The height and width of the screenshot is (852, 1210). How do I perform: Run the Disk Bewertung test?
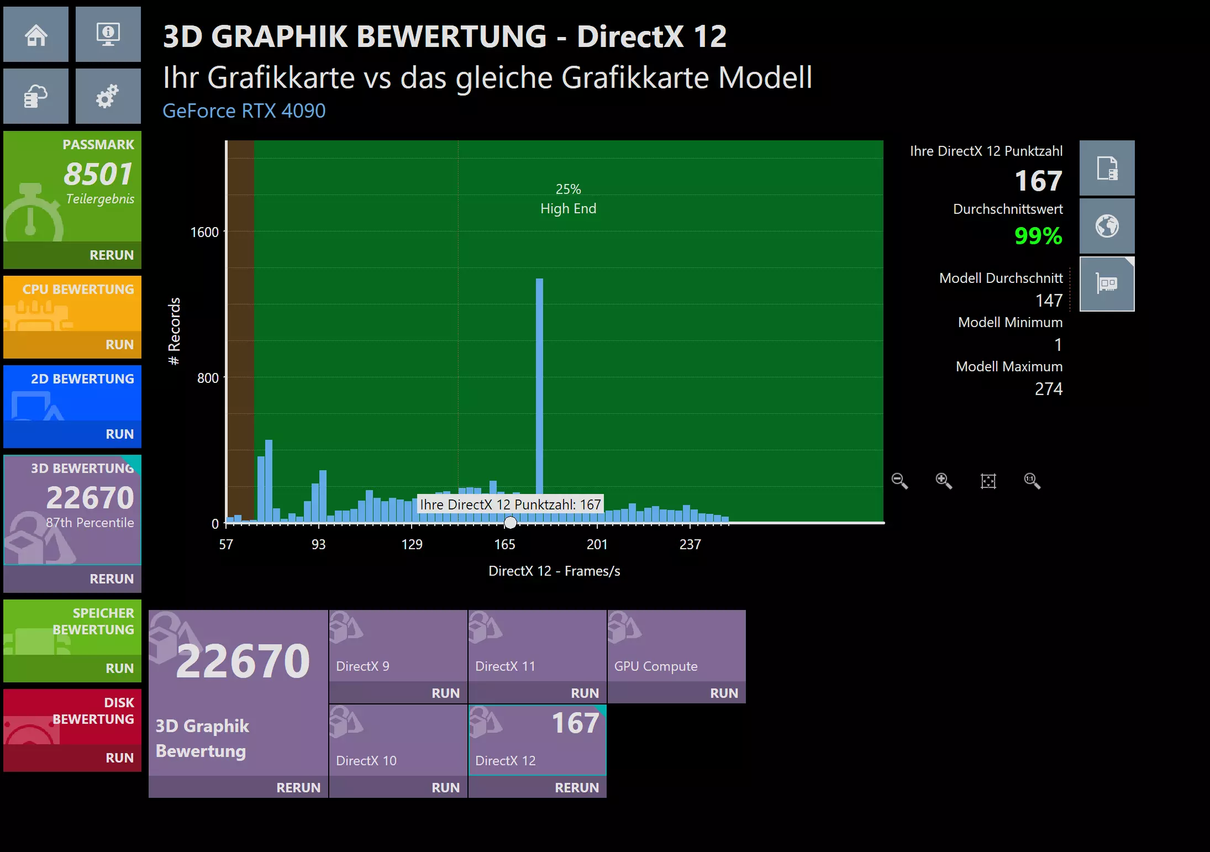pos(72,758)
